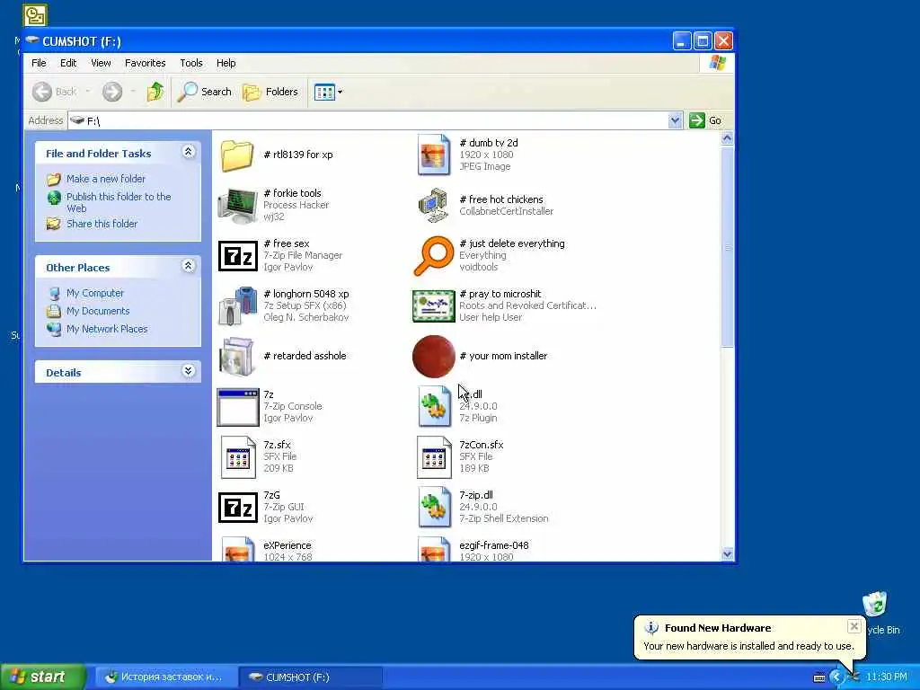Select the '# your mom installer' red ball icon
The image size is (920, 690).
(434, 356)
